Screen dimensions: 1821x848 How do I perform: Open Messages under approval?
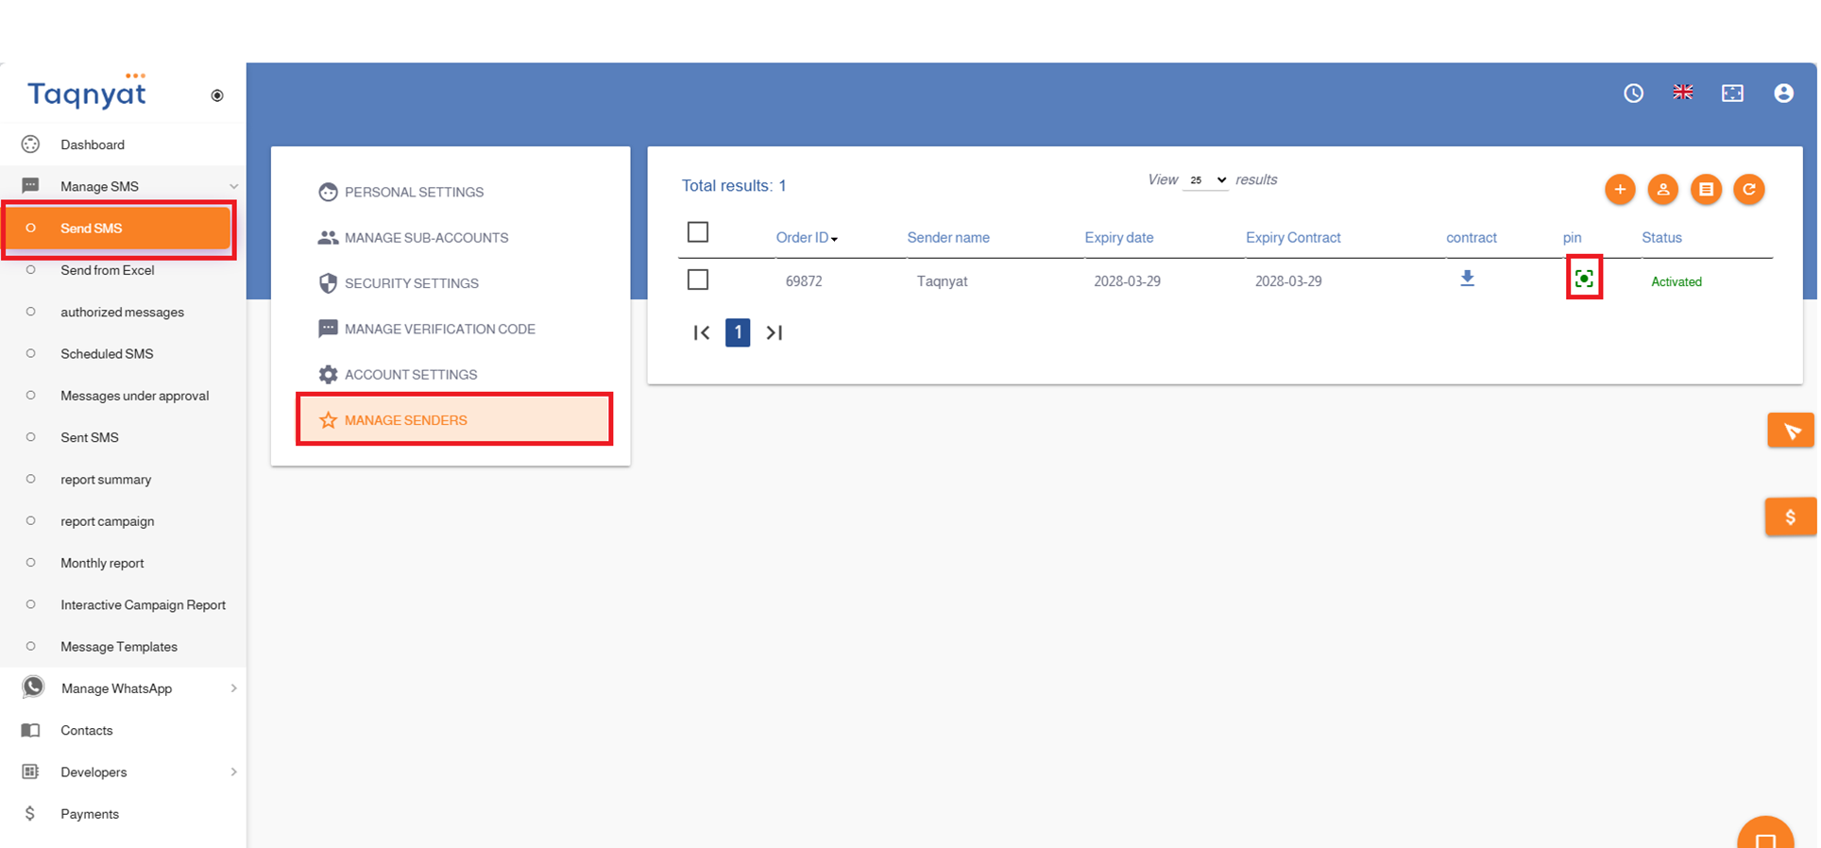pyautogui.click(x=135, y=396)
